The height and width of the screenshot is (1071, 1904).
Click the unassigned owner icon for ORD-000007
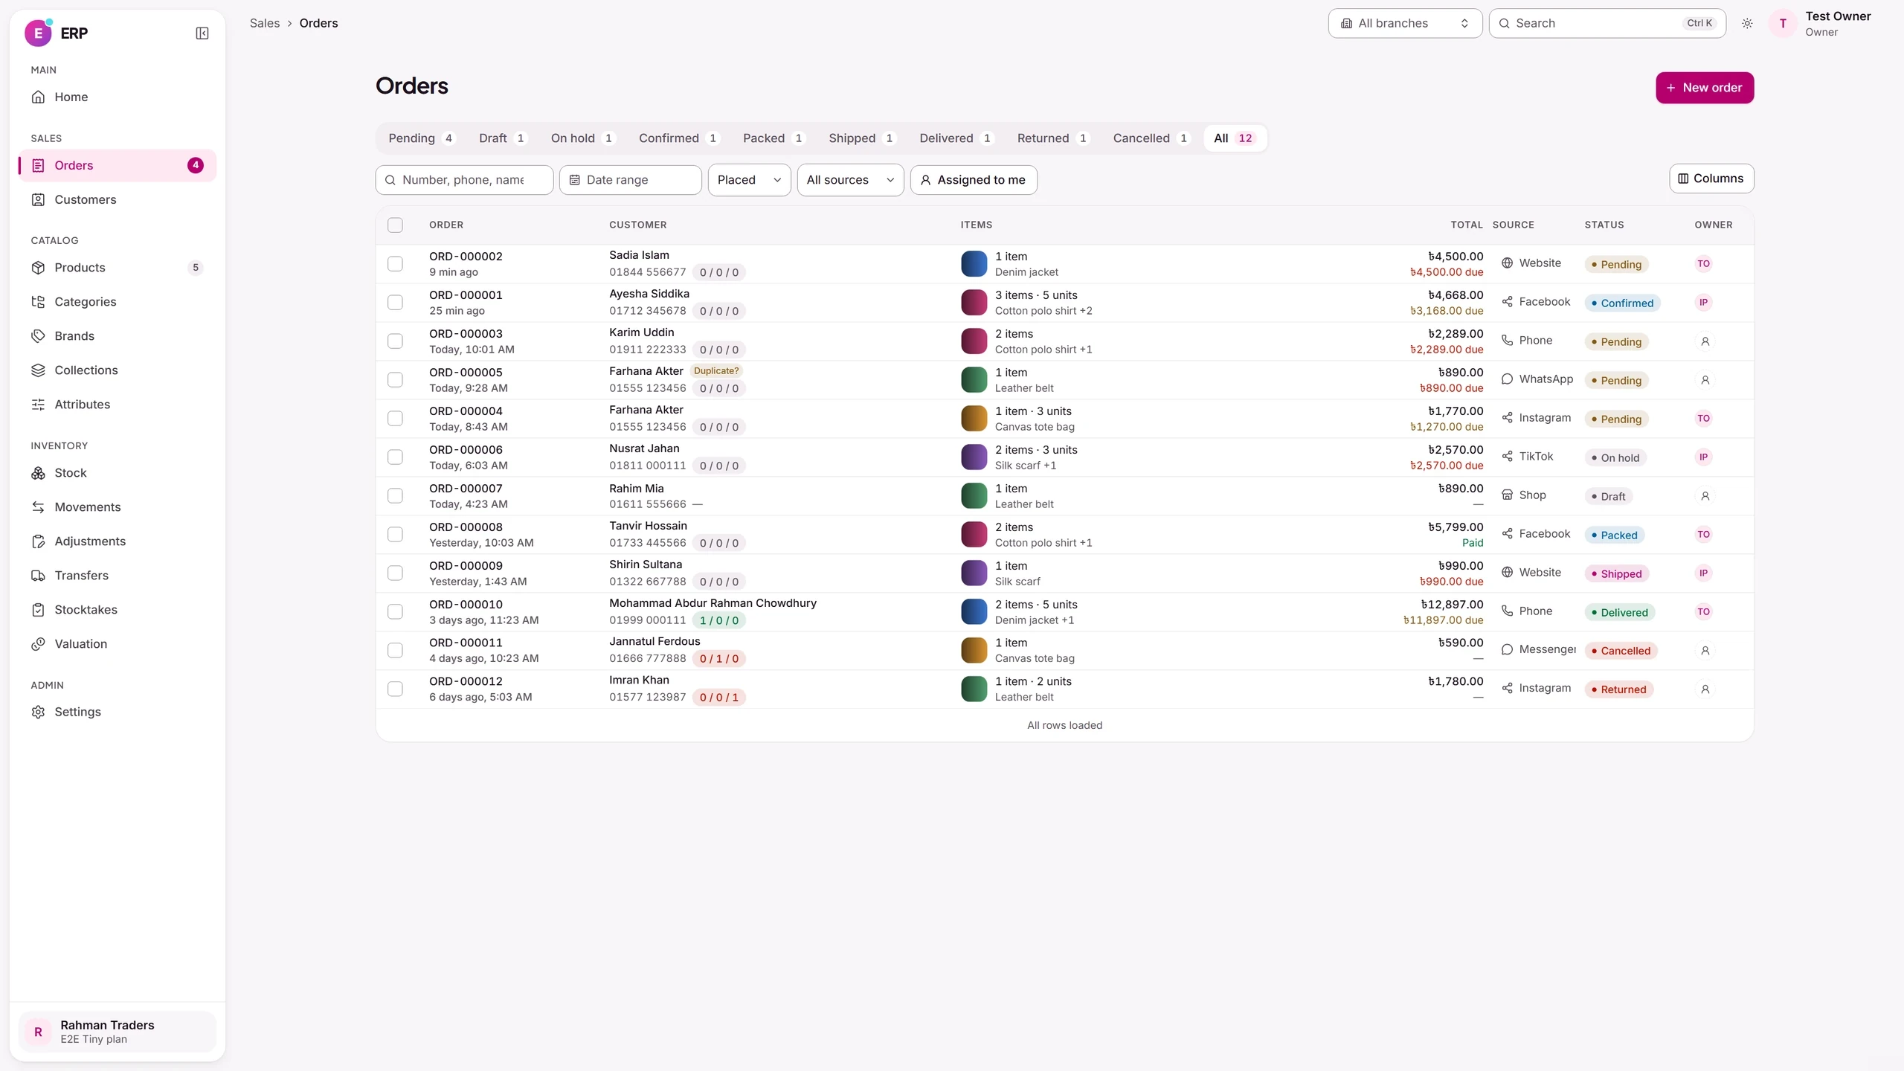pyautogui.click(x=1705, y=496)
